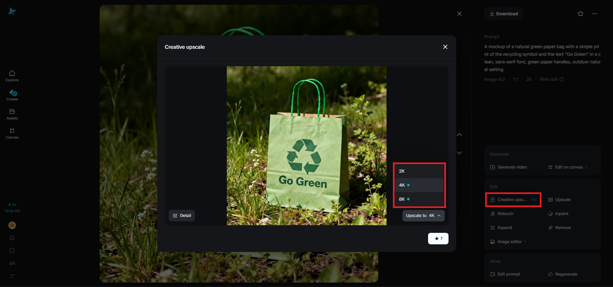Click Edit prompt under More
The height and width of the screenshot is (287, 613).
(505, 274)
